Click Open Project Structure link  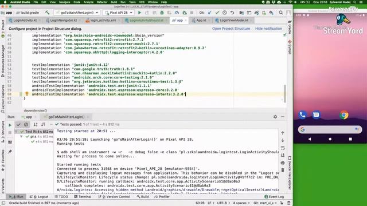point(231,29)
